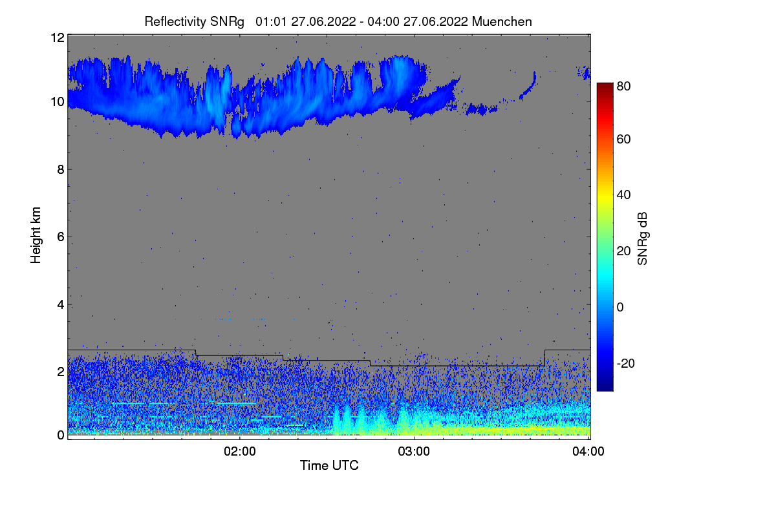
Task: Click the dark red top of colorbar
Action: (604, 87)
